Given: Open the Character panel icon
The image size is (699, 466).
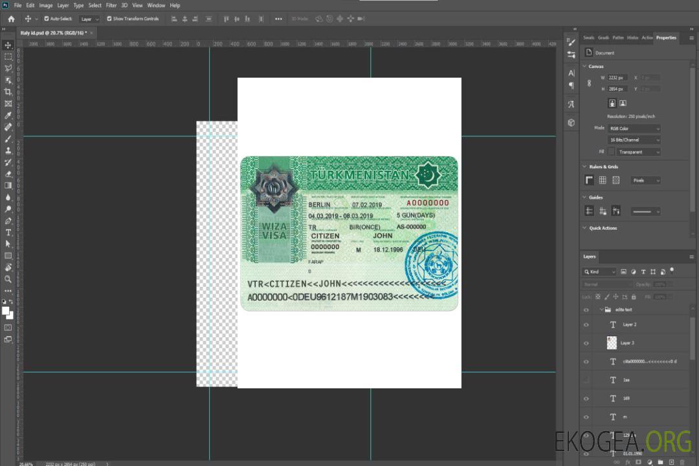Looking at the screenshot, I should (x=571, y=73).
